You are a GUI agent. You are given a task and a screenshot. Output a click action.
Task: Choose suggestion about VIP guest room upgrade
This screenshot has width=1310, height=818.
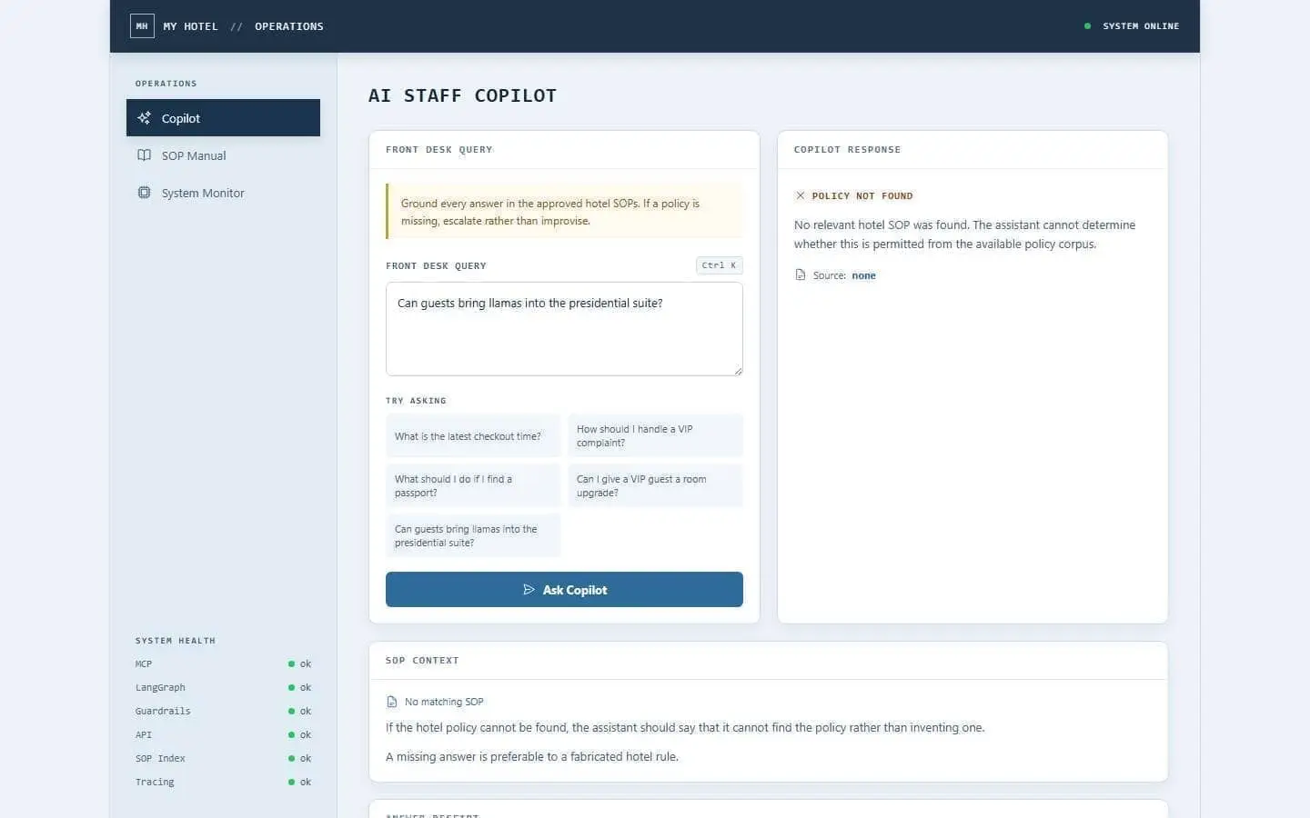pyautogui.click(x=655, y=486)
